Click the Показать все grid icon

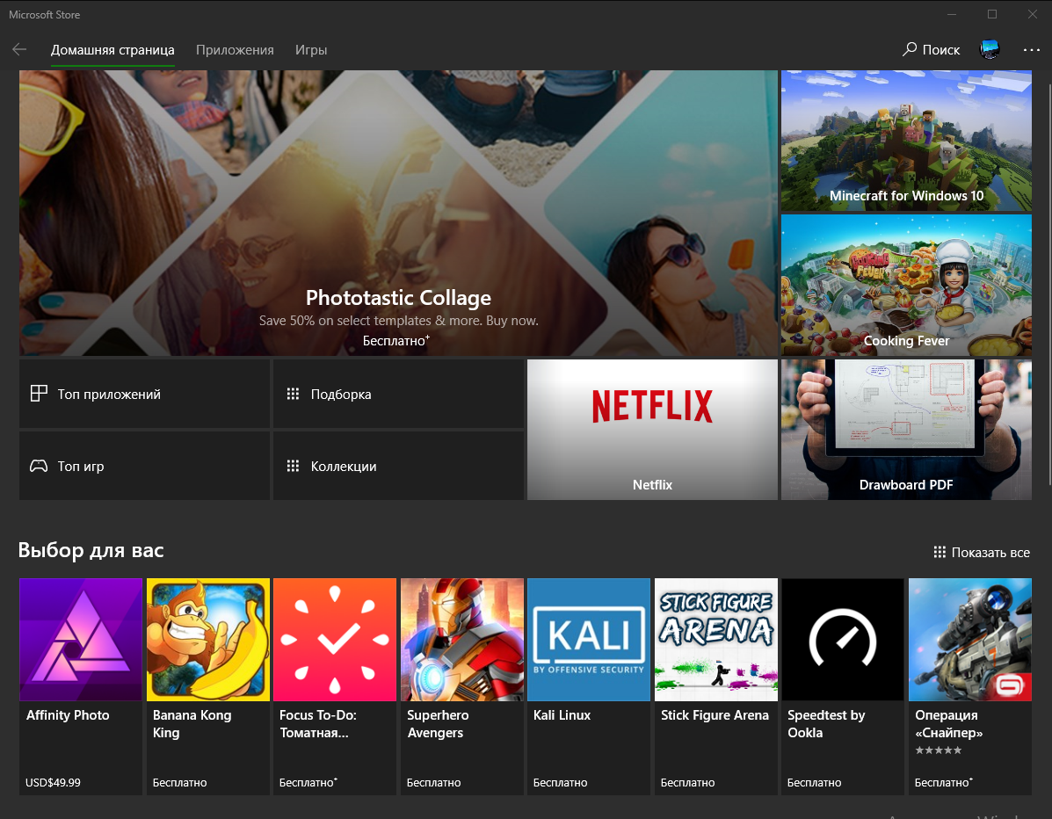click(x=940, y=552)
